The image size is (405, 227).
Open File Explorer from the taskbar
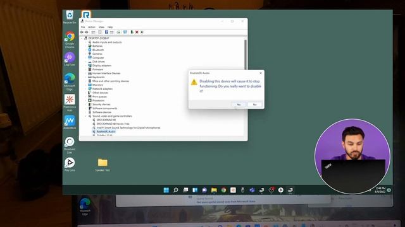click(214, 190)
